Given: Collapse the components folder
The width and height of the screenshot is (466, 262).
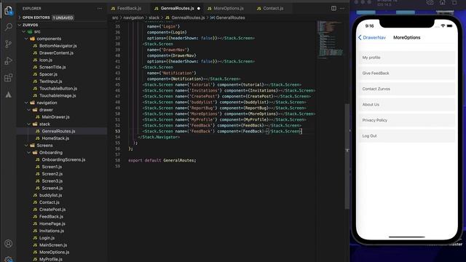Looking at the screenshot, I should (49, 39).
